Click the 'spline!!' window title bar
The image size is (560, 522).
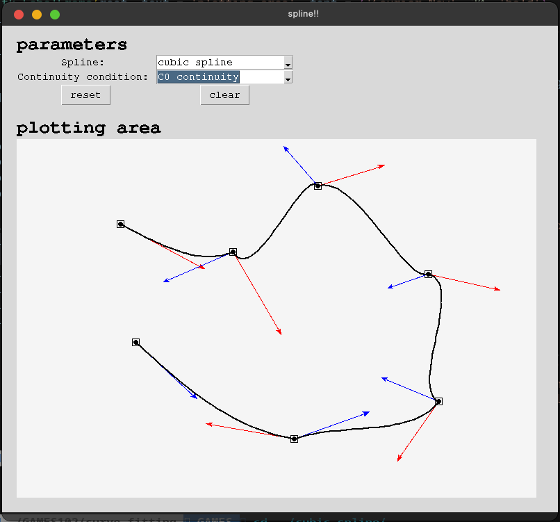[x=303, y=14]
